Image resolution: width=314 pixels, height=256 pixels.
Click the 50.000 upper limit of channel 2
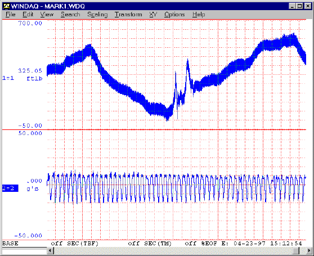pyautogui.click(x=30, y=133)
